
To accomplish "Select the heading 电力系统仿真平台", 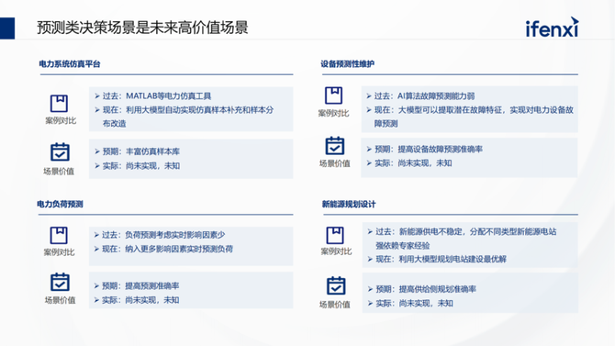I will tap(70, 64).
